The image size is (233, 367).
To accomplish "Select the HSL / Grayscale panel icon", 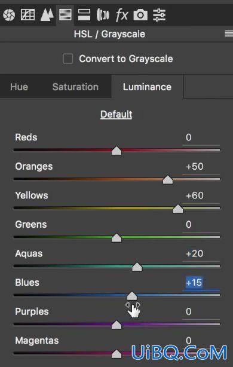I will point(65,15).
